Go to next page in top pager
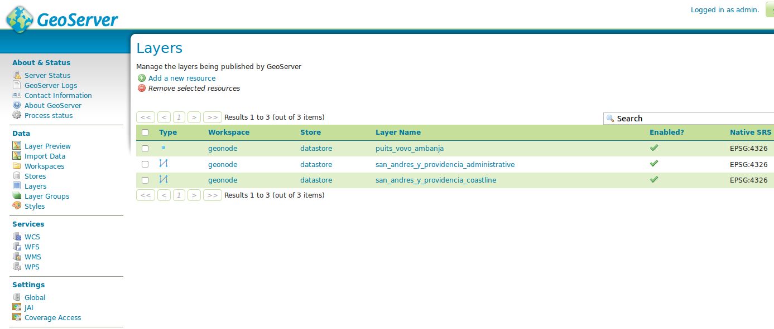 point(194,117)
